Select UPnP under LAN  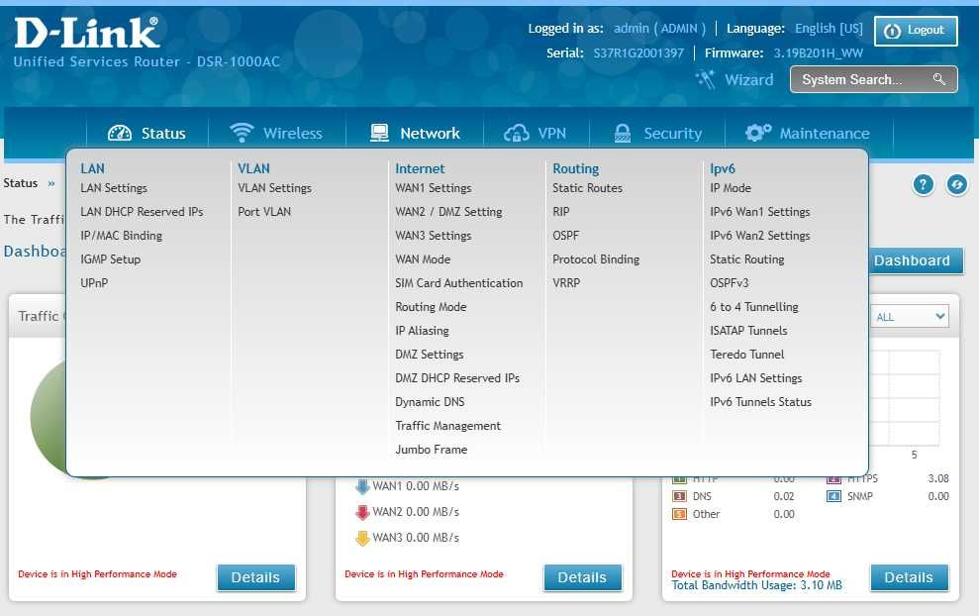94,283
